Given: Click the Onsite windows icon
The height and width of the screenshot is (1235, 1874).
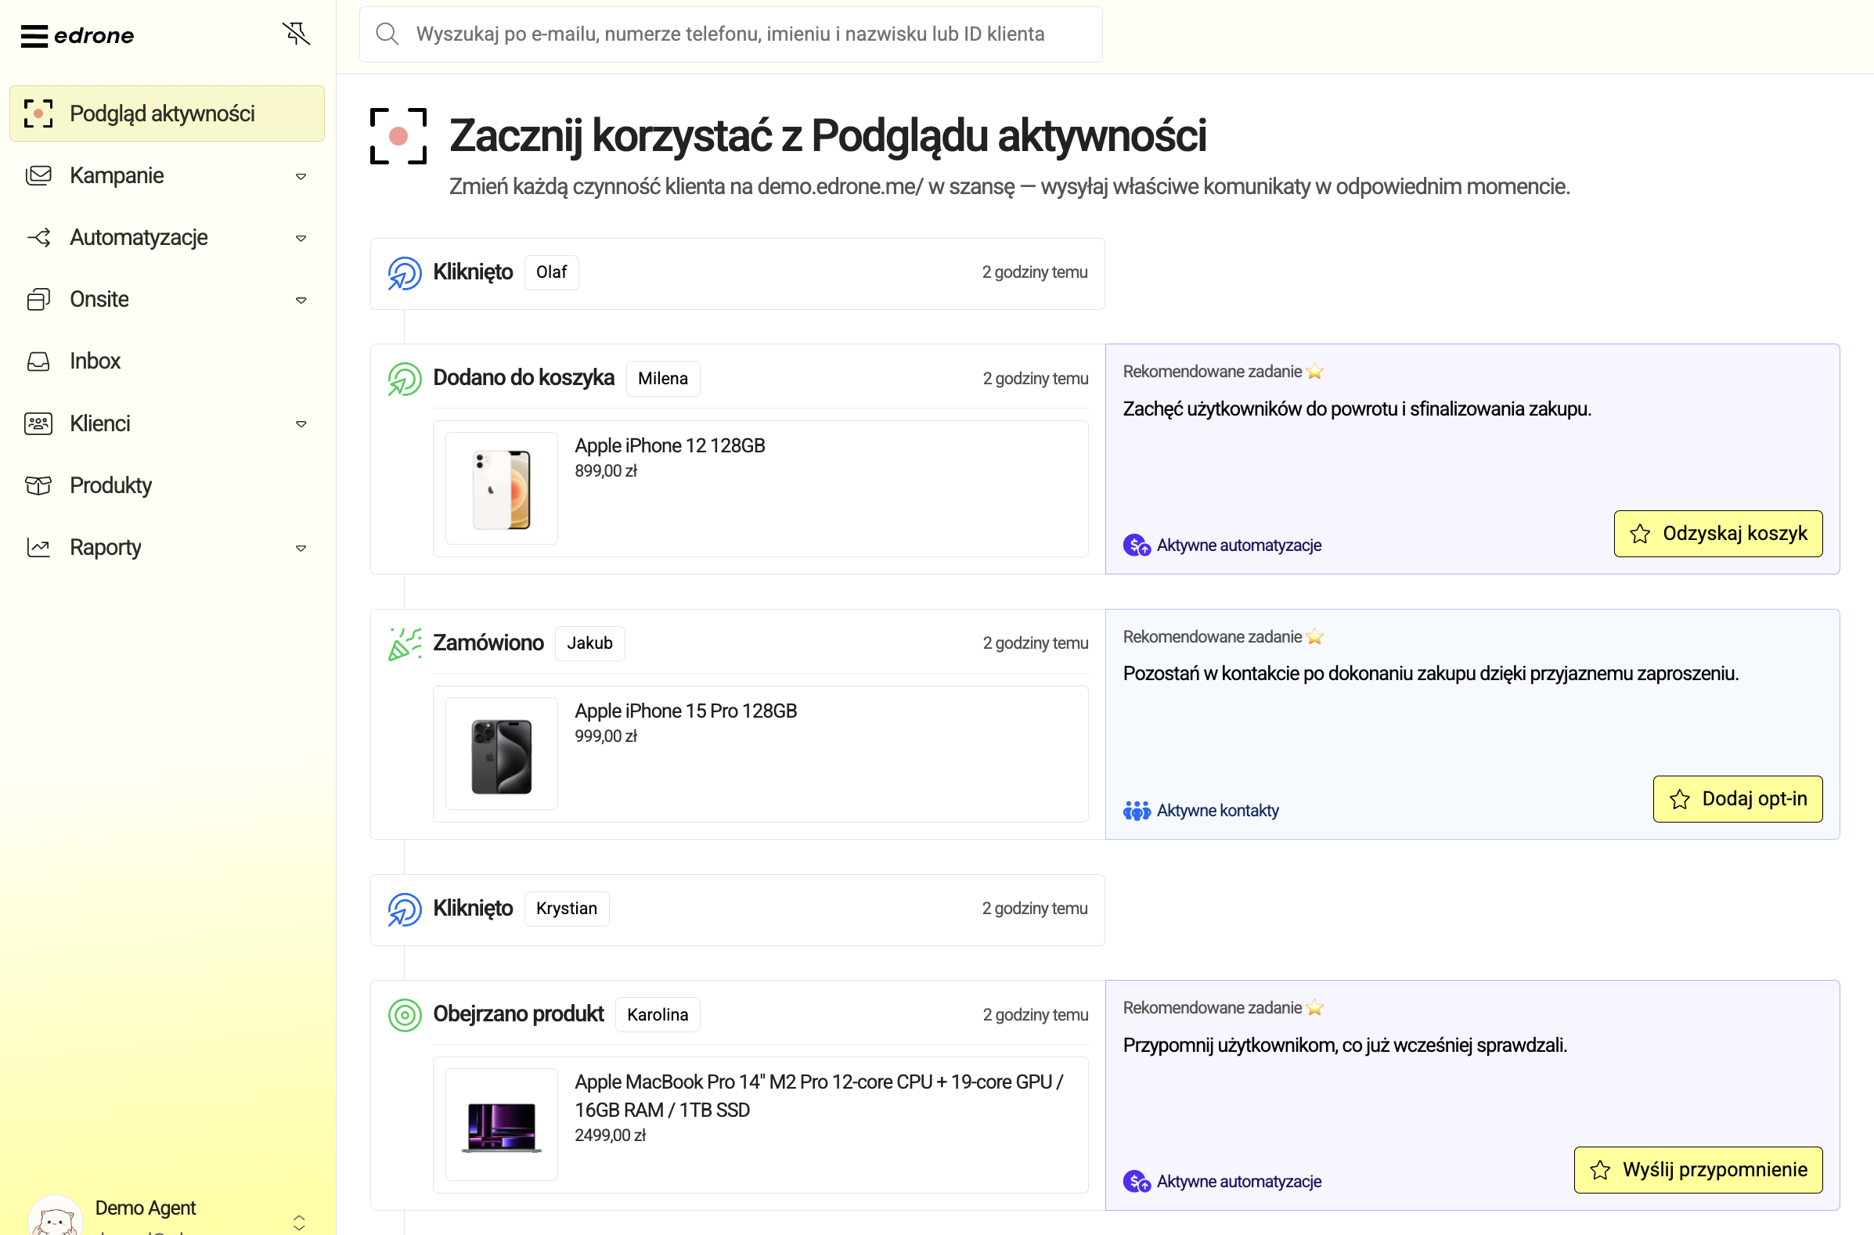Looking at the screenshot, I should 38,299.
